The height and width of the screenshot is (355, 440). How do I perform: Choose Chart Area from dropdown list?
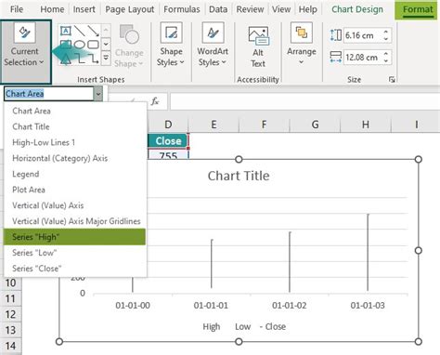pyautogui.click(x=75, y=111)
